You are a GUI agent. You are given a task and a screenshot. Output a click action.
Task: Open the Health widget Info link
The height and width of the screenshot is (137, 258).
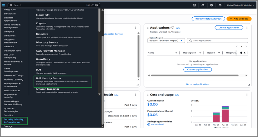(116, 95)
